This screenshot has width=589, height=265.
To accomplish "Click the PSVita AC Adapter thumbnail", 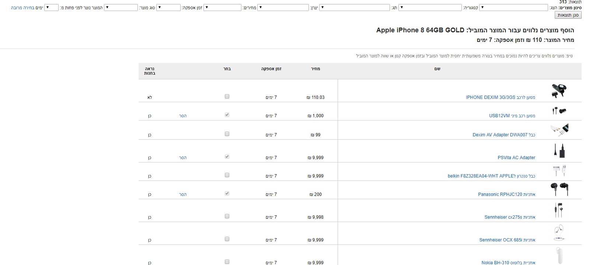I will click(559, 151).
